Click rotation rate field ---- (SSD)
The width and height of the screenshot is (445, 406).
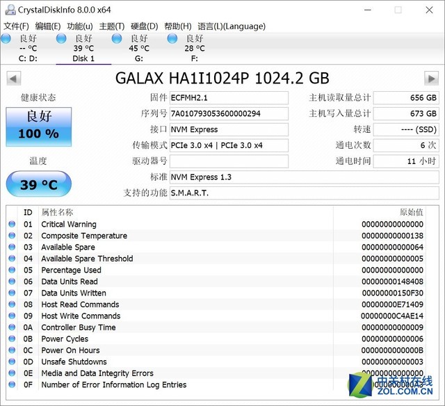point(406,130)
